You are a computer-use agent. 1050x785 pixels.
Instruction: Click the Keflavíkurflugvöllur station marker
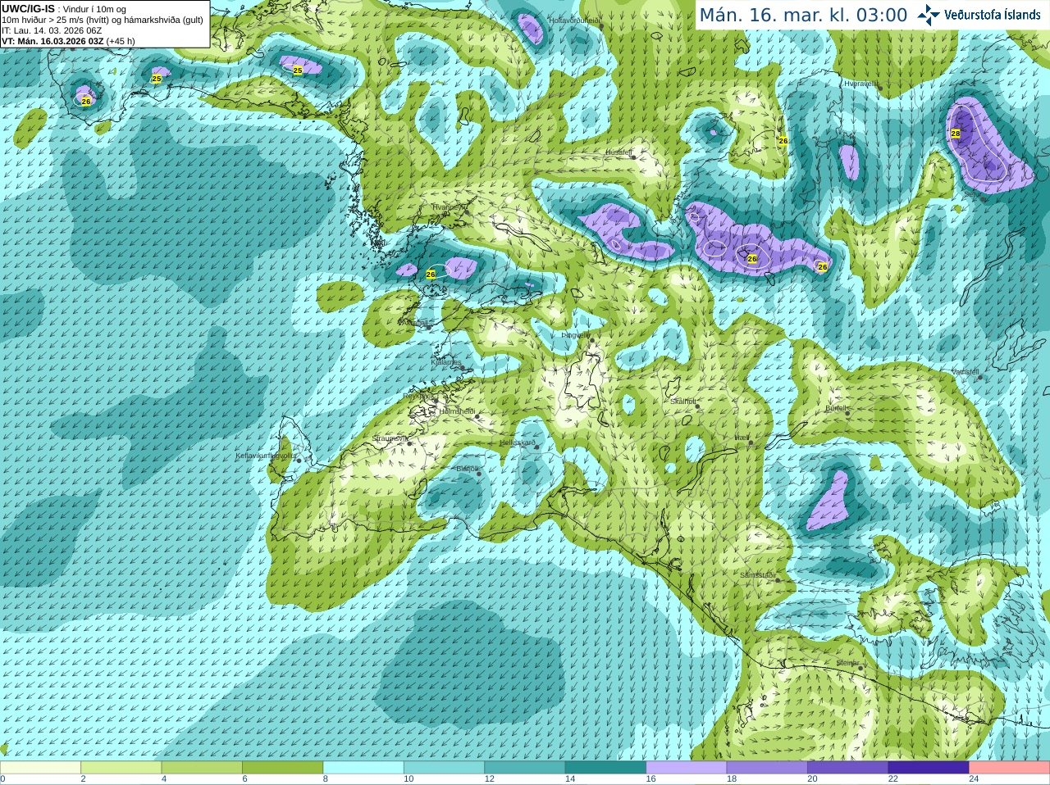pos(299,461)
